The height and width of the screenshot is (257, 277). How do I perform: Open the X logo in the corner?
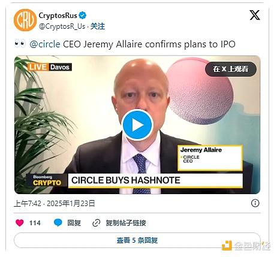coord(255,15)
